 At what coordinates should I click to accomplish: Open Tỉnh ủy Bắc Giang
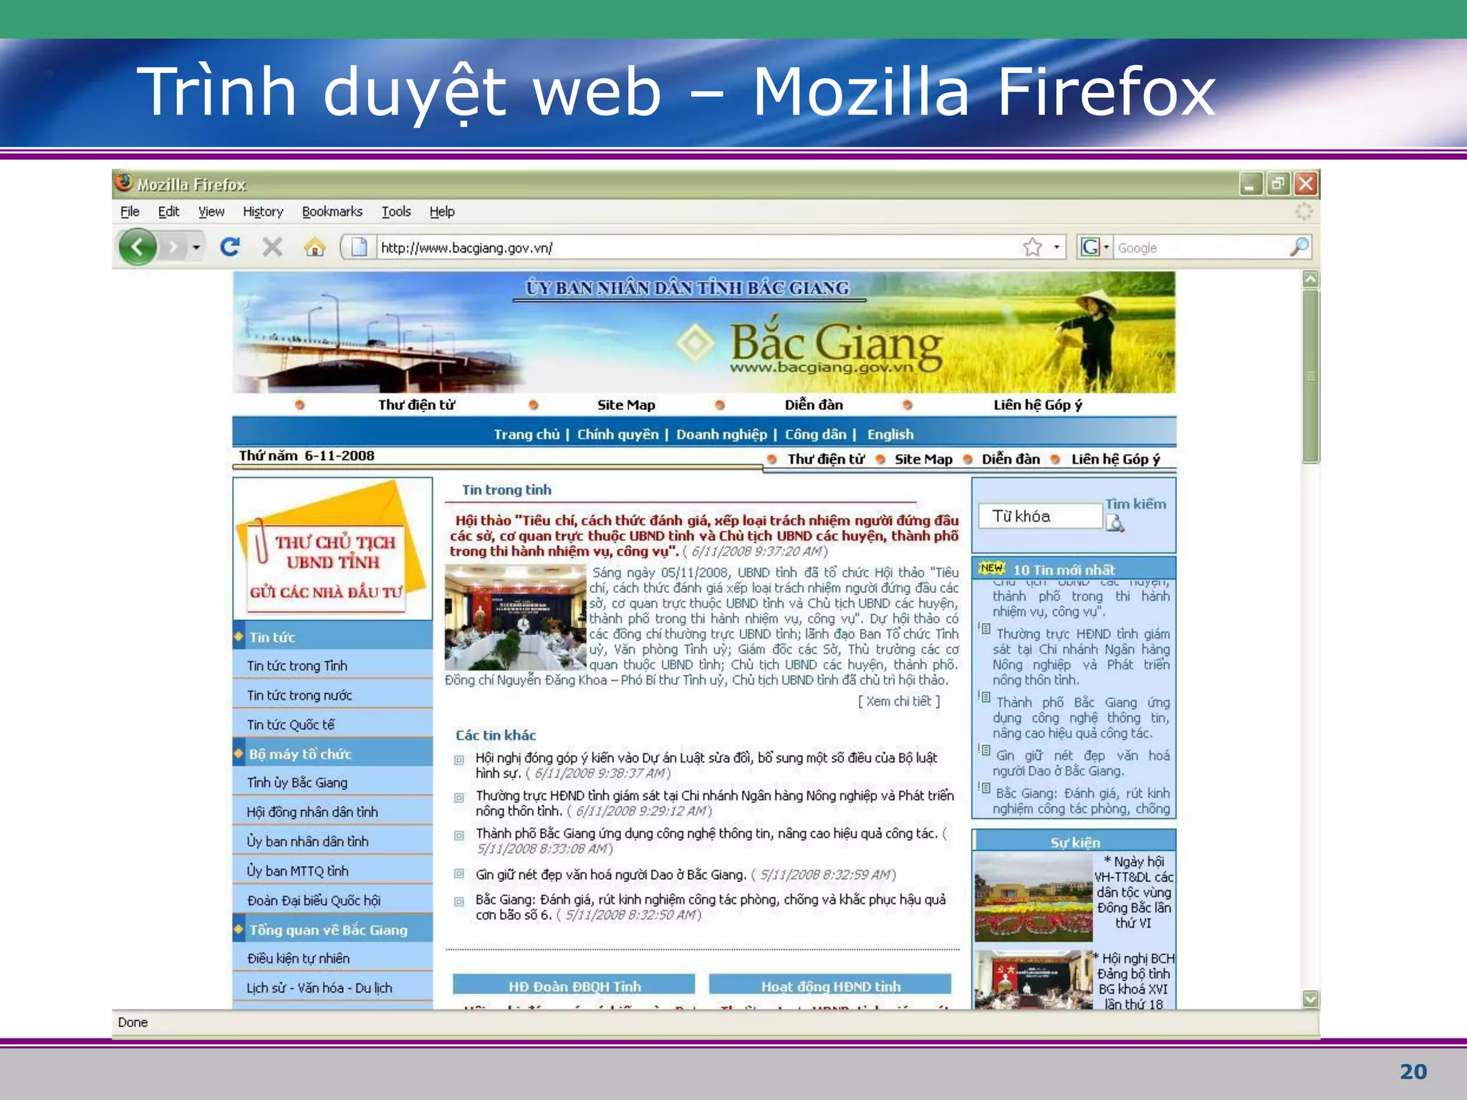pos(297,783)
